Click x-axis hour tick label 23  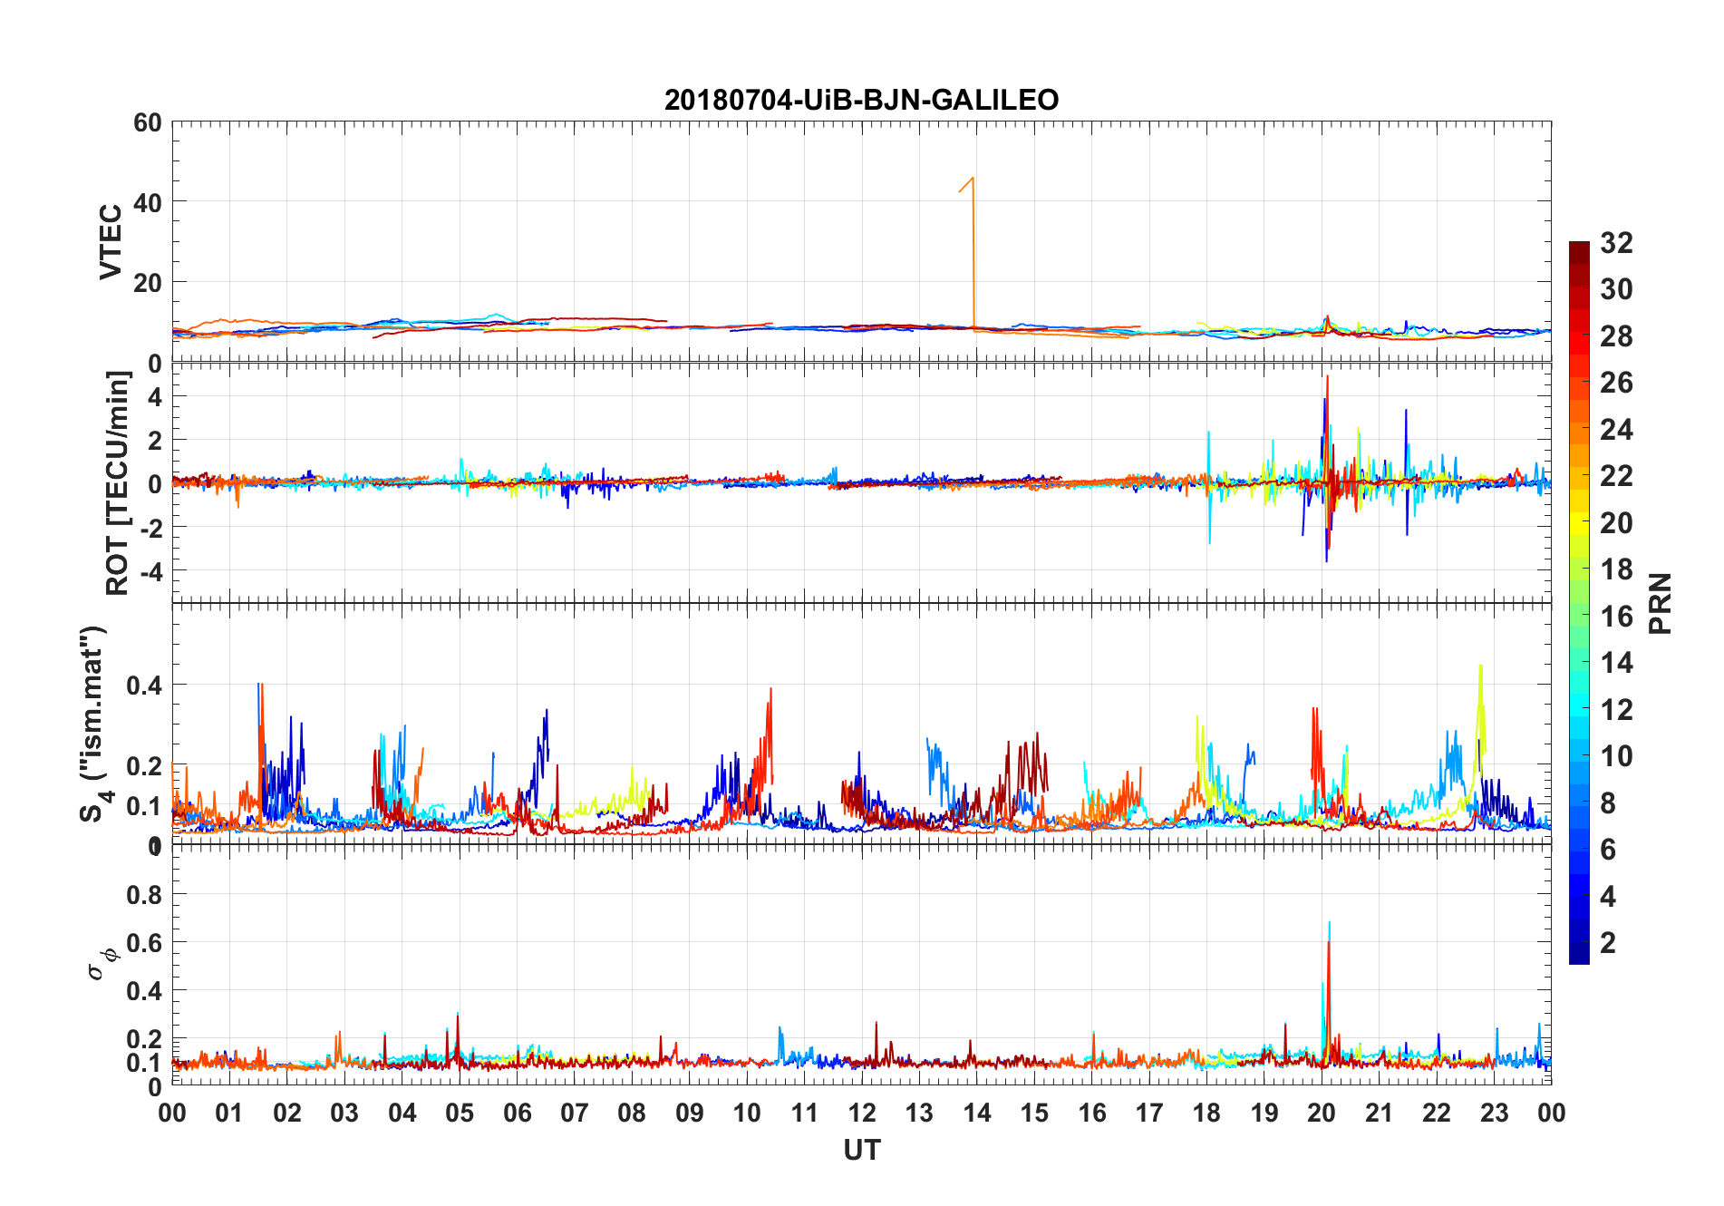1495,1113
